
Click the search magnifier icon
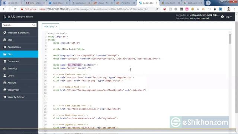click(x=34, y=25)
